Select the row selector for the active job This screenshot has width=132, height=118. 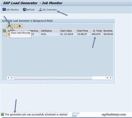click(4, 34)
